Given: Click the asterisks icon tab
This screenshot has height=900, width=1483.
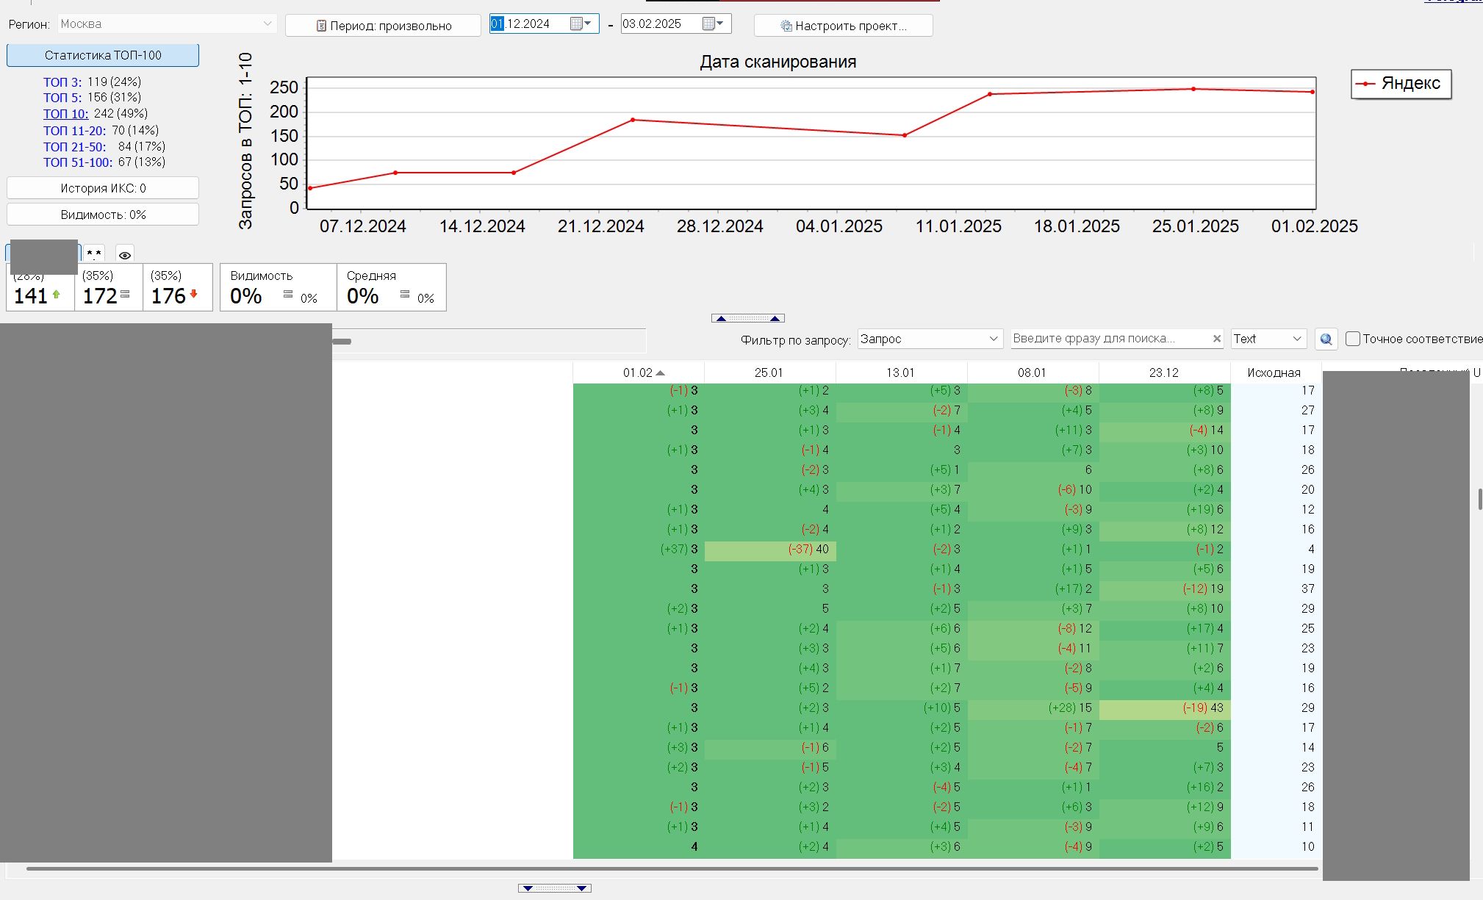Looking at the screenshot, I should (x=94, y=253).
